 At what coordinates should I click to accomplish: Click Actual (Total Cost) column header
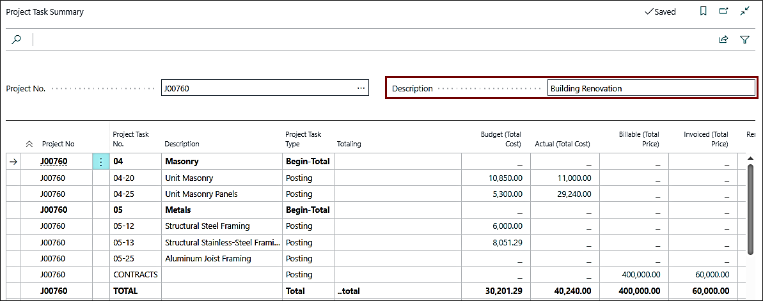pos(563,144)
